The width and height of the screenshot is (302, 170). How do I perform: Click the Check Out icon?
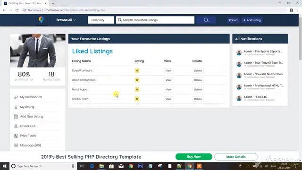tap(16, 126)
